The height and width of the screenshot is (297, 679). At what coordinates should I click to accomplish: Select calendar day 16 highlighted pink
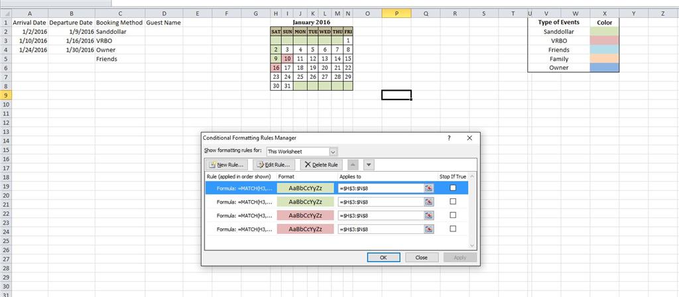click(276, 68)
